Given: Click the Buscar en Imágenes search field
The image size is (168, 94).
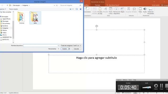Looking at the screenshot, I should click(70, 5).
